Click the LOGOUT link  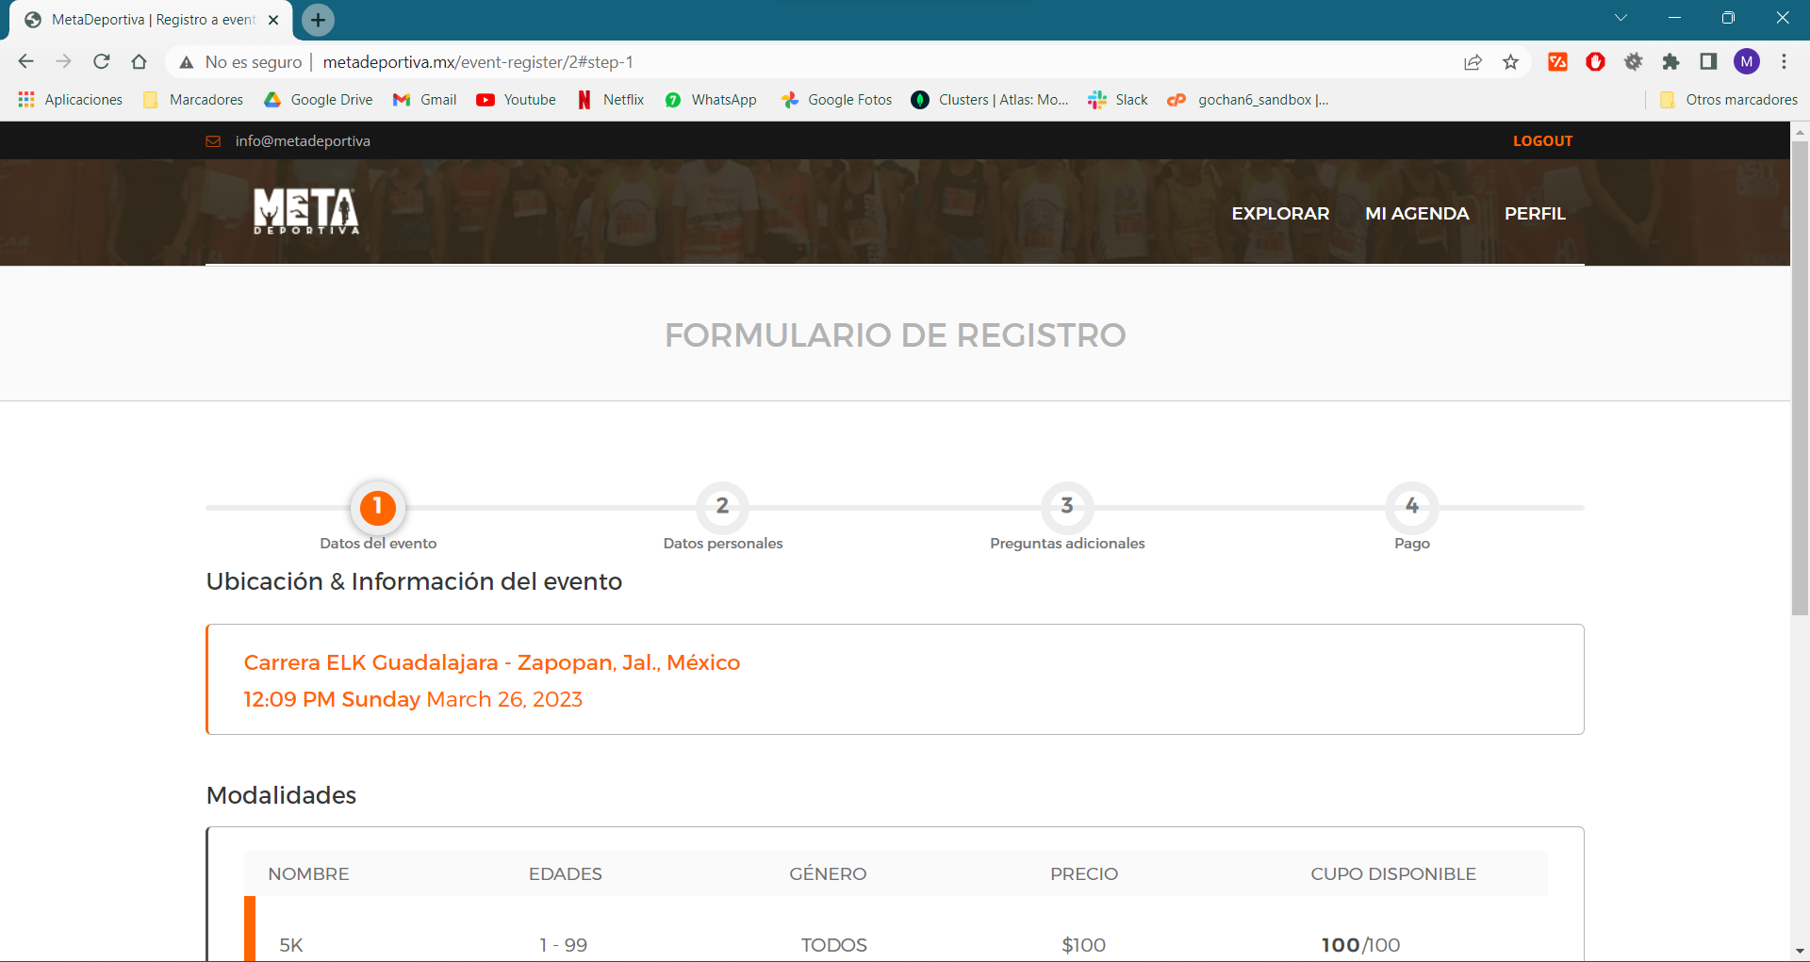1542,141
